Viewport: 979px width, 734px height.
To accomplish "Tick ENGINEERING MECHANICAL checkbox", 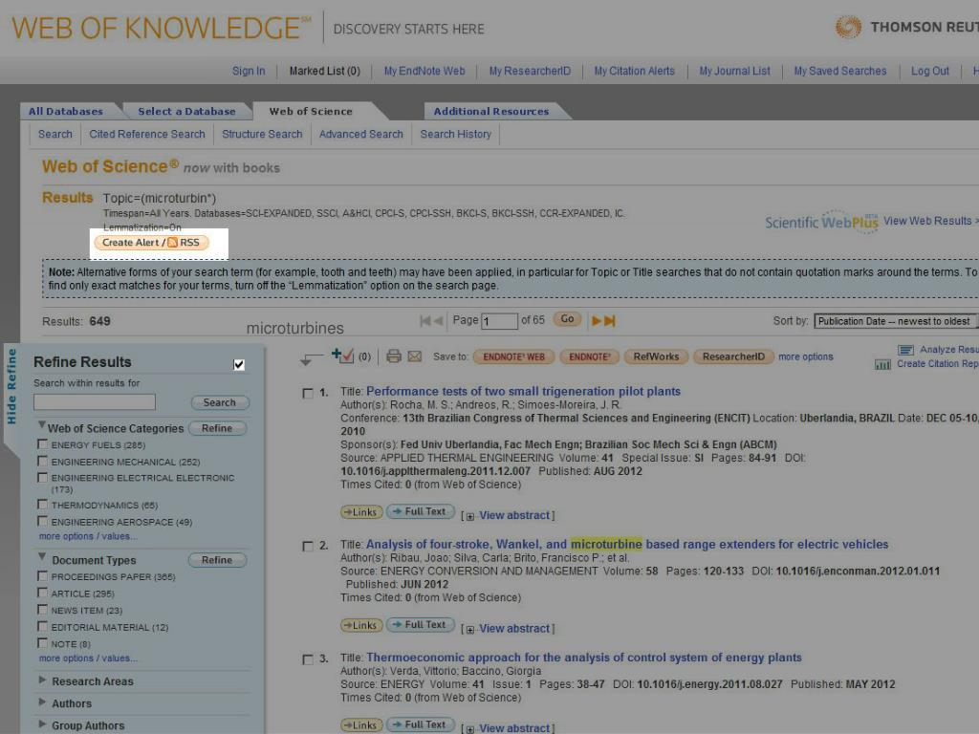I will tap(42, 461).
